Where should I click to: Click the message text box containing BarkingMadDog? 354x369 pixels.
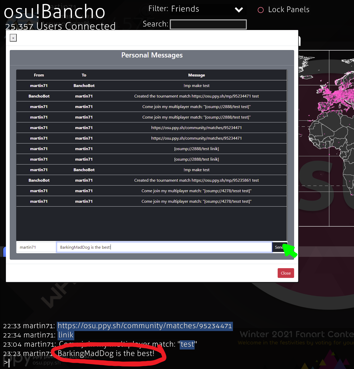pyautogui.click(x=164, y=247)
